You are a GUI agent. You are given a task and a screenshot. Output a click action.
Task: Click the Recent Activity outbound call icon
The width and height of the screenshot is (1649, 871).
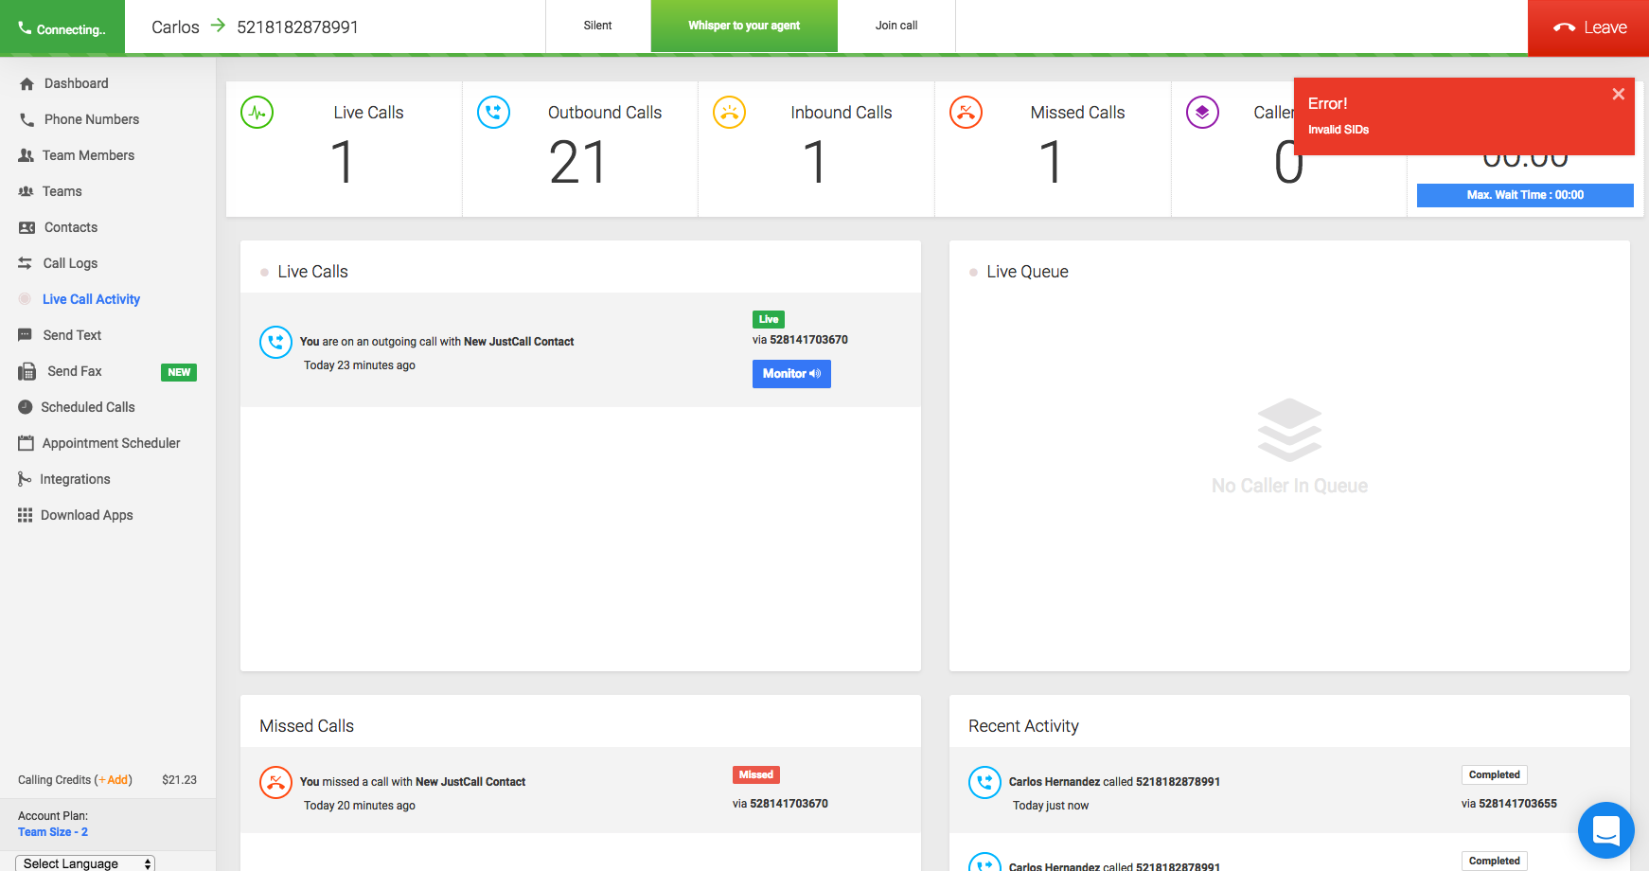[x=984, y=782]
